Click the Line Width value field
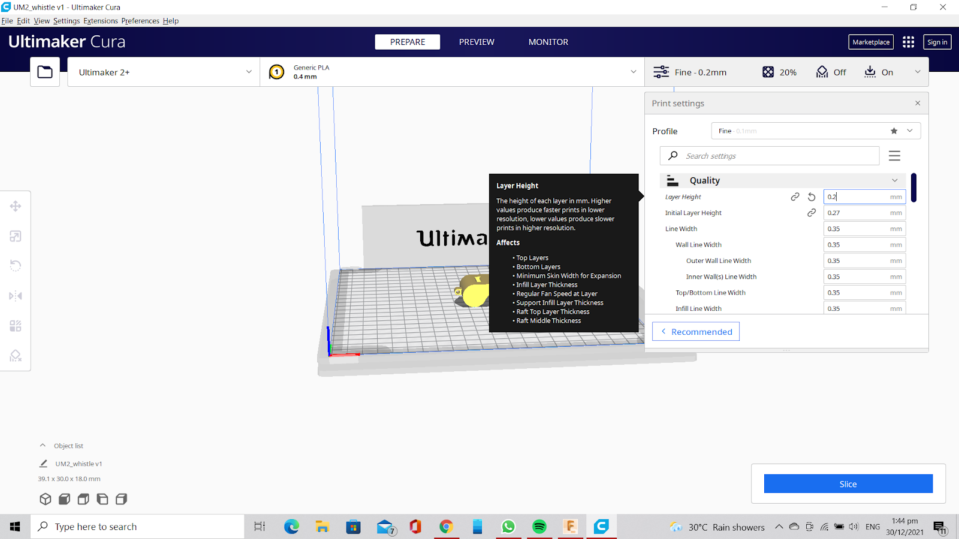The image size is (959, 539). click(864, 229)
